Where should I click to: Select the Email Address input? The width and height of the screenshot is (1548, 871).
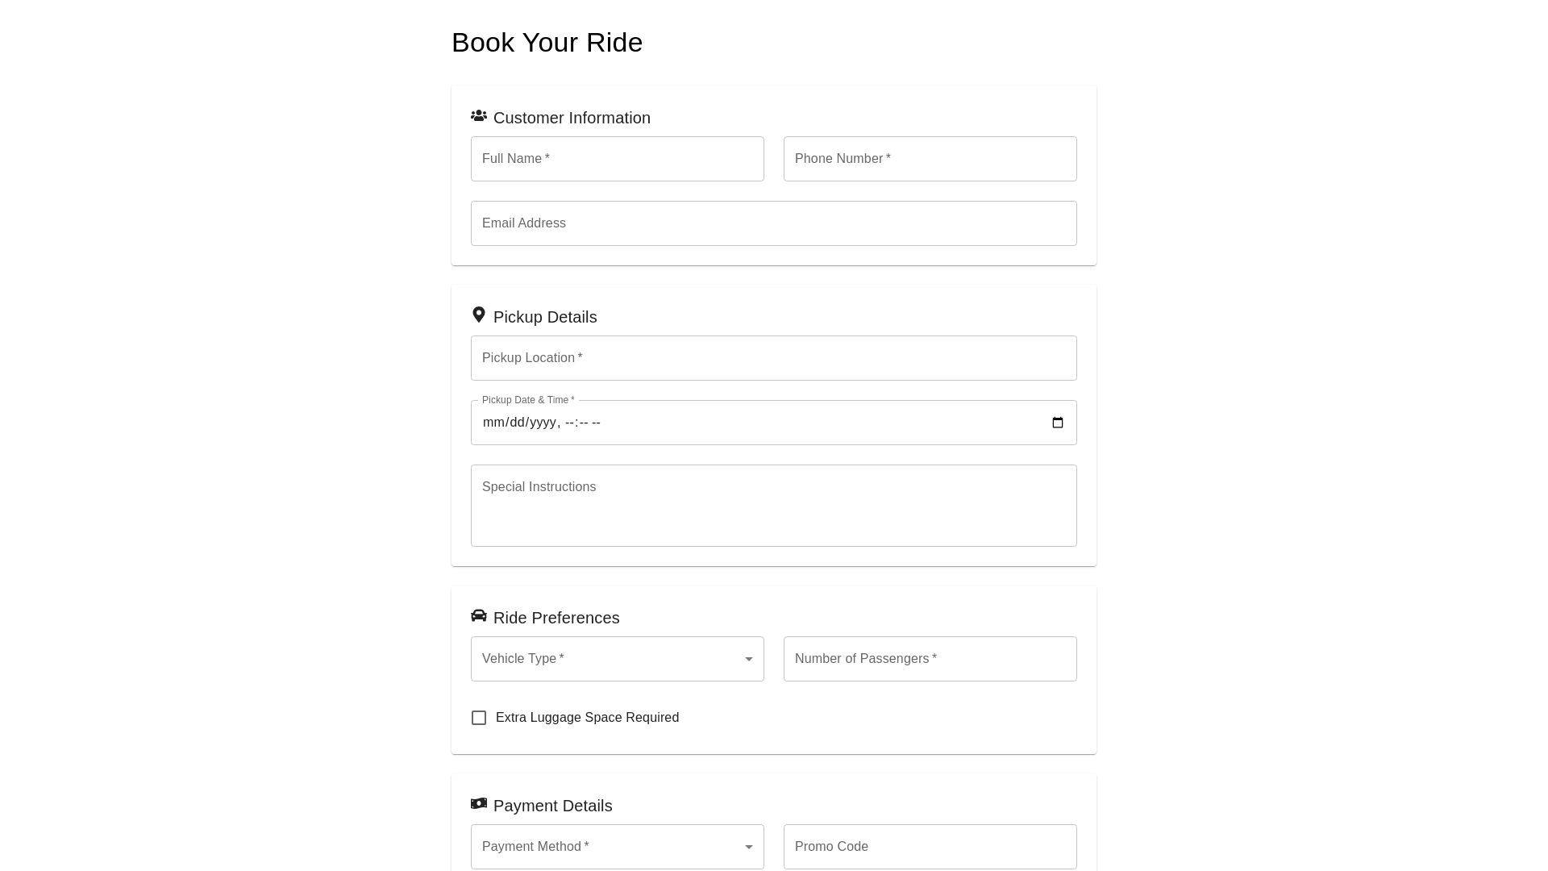(774, 223)
